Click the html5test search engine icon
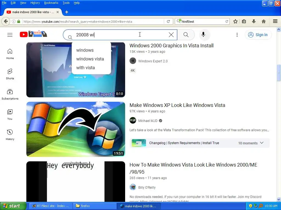Screen dimensions: 281x210 click(x=179, y=21)
